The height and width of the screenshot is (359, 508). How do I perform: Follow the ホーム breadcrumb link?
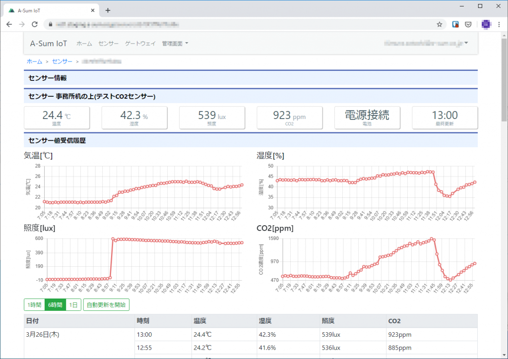tap(34, 61)
